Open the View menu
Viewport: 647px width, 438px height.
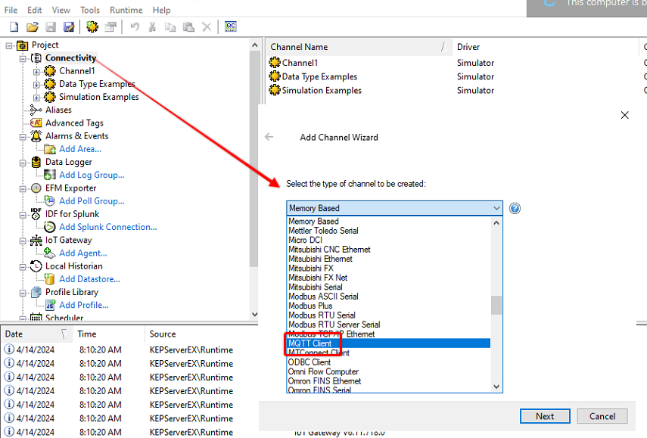click(x=61, y=10)
